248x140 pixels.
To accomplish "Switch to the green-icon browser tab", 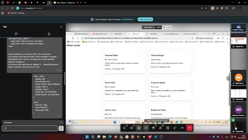I will coord(20,3).
